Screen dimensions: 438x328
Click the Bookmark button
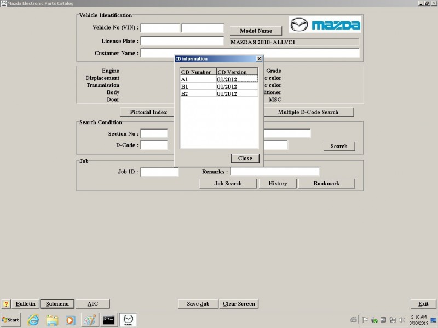point(326,183)
